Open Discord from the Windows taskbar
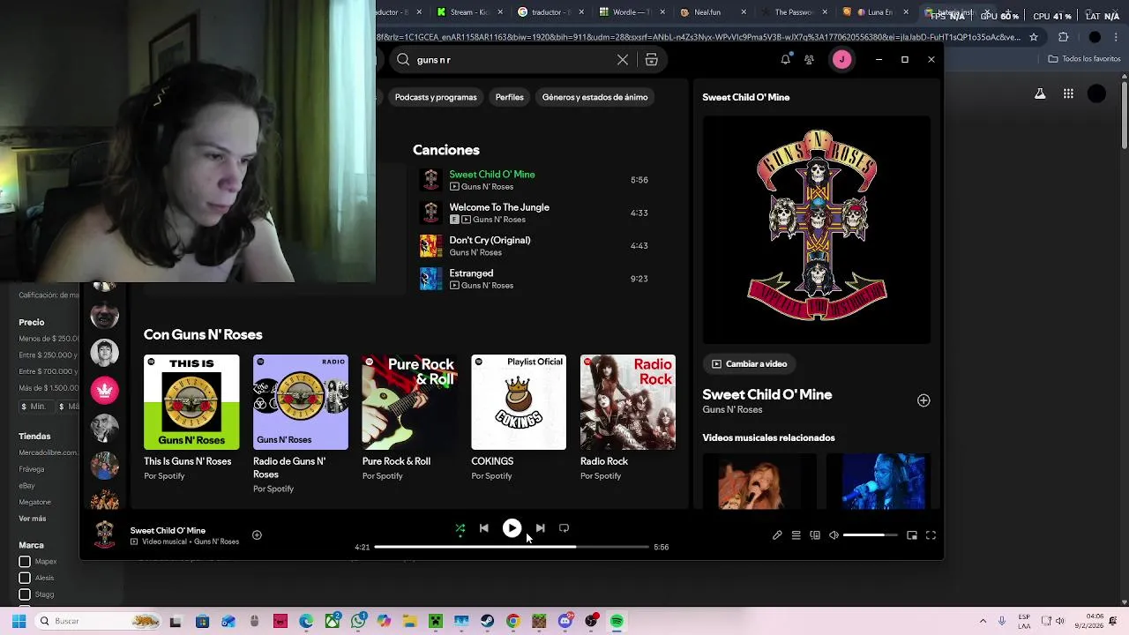Viewport: 1129px width, 635px height. pos(564,621)
